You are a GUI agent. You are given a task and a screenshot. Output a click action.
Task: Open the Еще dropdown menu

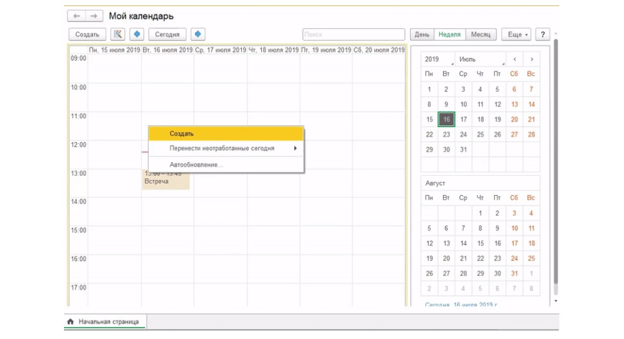(518, 34)
